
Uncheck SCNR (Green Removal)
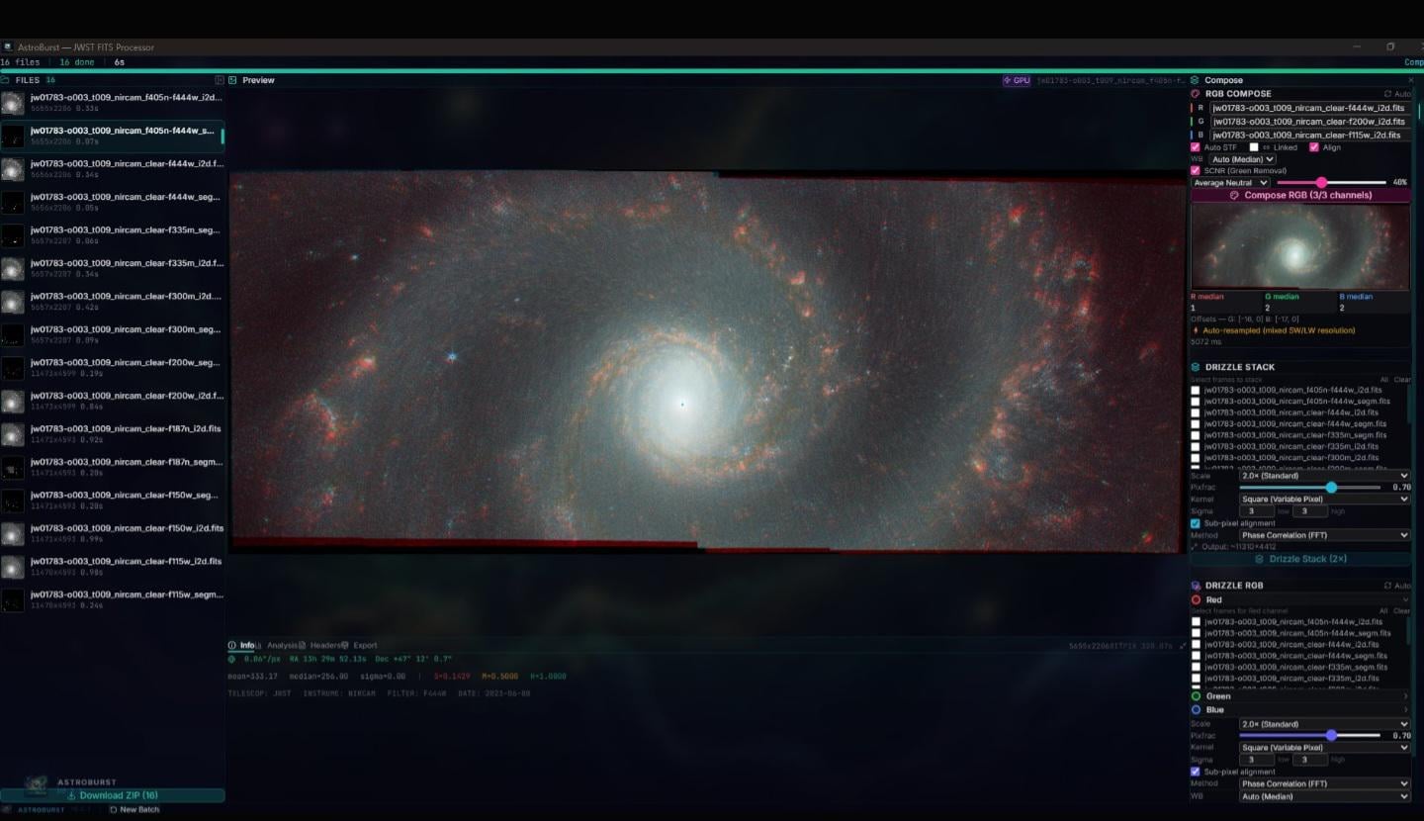point(1196,171)
